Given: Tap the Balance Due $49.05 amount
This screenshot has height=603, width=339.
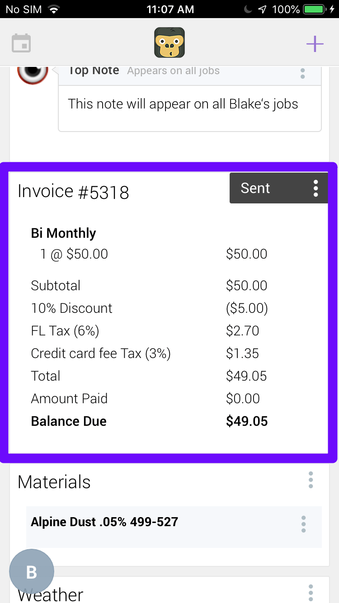Looking at the screenshot, I should pos(247,421).
